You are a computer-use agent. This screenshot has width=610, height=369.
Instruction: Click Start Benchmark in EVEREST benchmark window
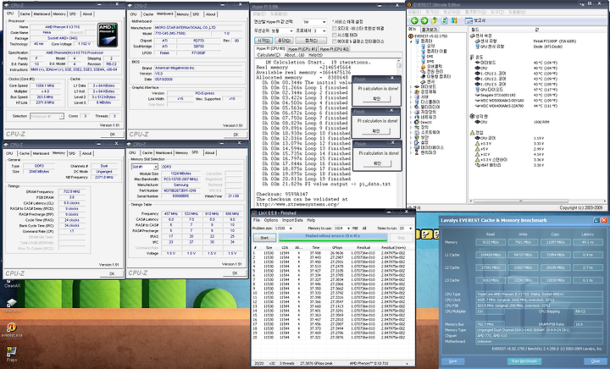pos(524,361)
